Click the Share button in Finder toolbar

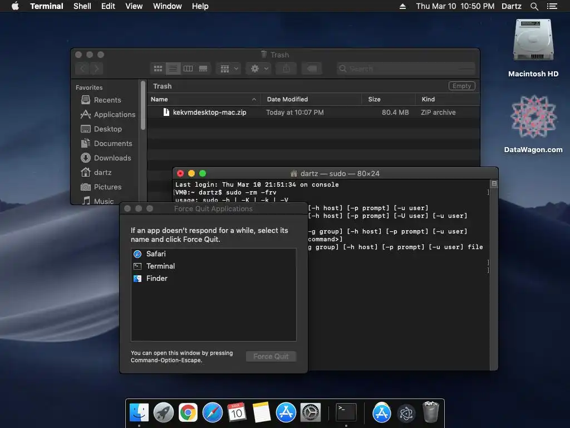tap(287, 69)
